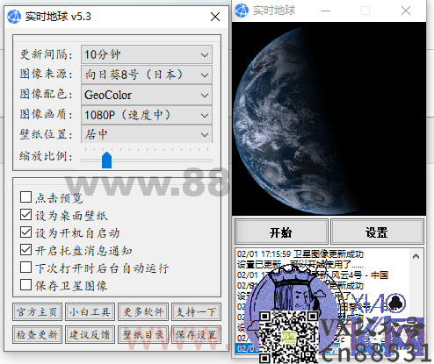Click the 检查更新 button

tap(37, 334)
